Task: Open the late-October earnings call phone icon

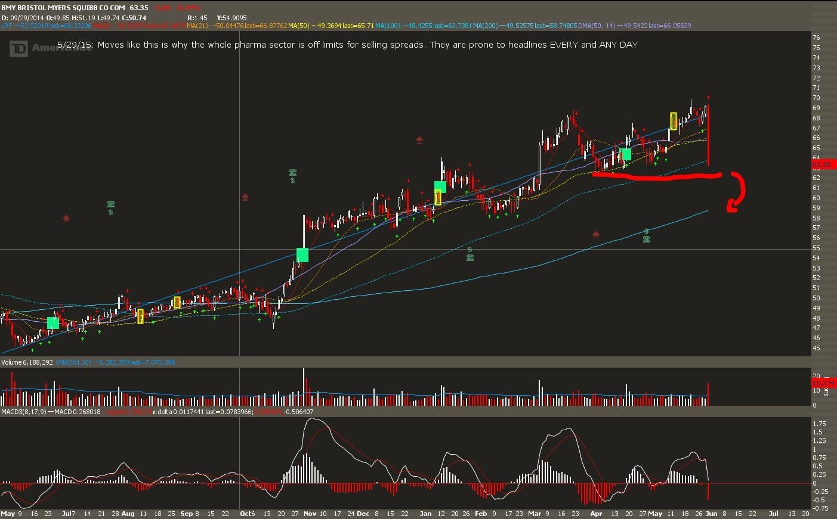Action: coord(293,173)
